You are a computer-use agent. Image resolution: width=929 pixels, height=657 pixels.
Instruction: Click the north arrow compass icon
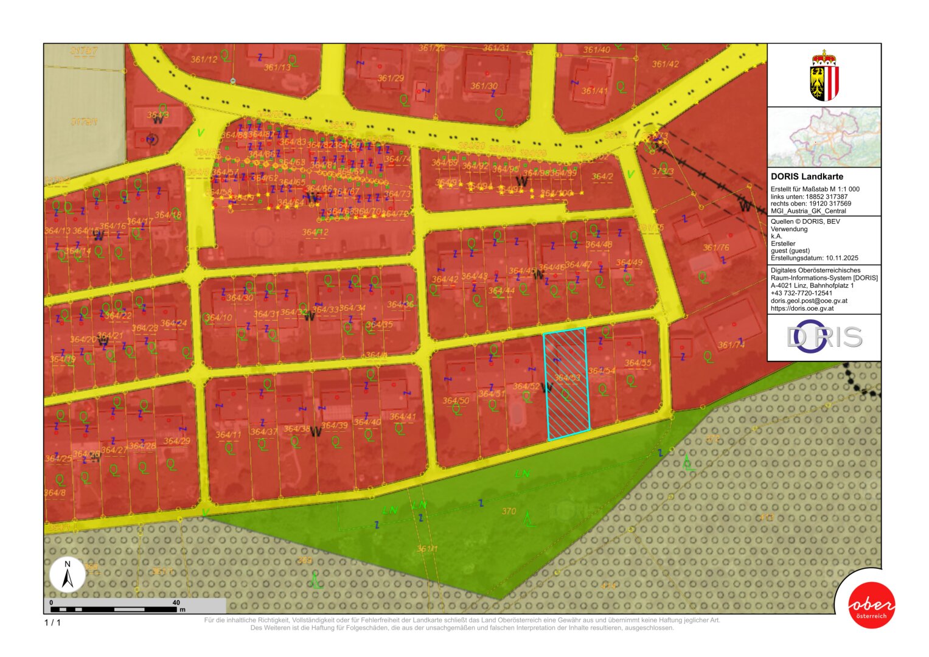point(68,575)
